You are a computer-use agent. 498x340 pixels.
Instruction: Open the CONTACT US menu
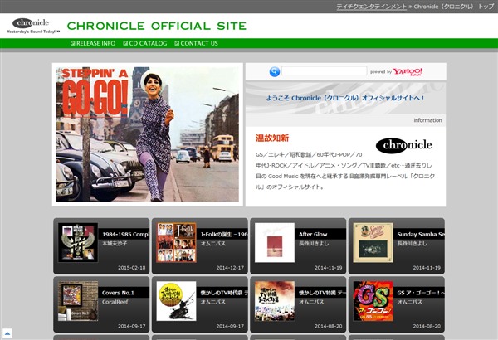click(x=196, y=43)
